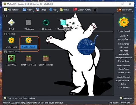Click Support MultiMC Patreon button

point(82,10)
